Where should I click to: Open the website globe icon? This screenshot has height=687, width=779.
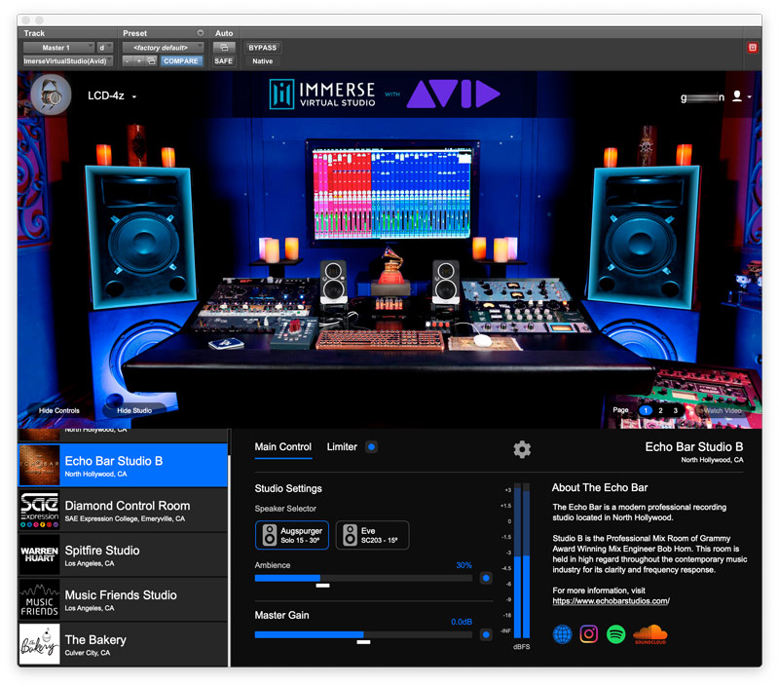[563, 633]
